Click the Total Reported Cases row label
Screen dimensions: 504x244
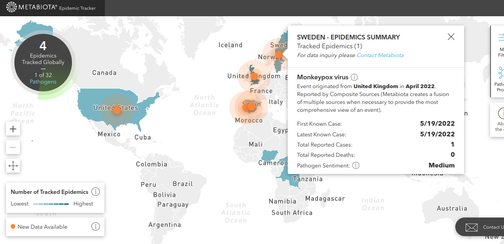click(x=325, y=145)
